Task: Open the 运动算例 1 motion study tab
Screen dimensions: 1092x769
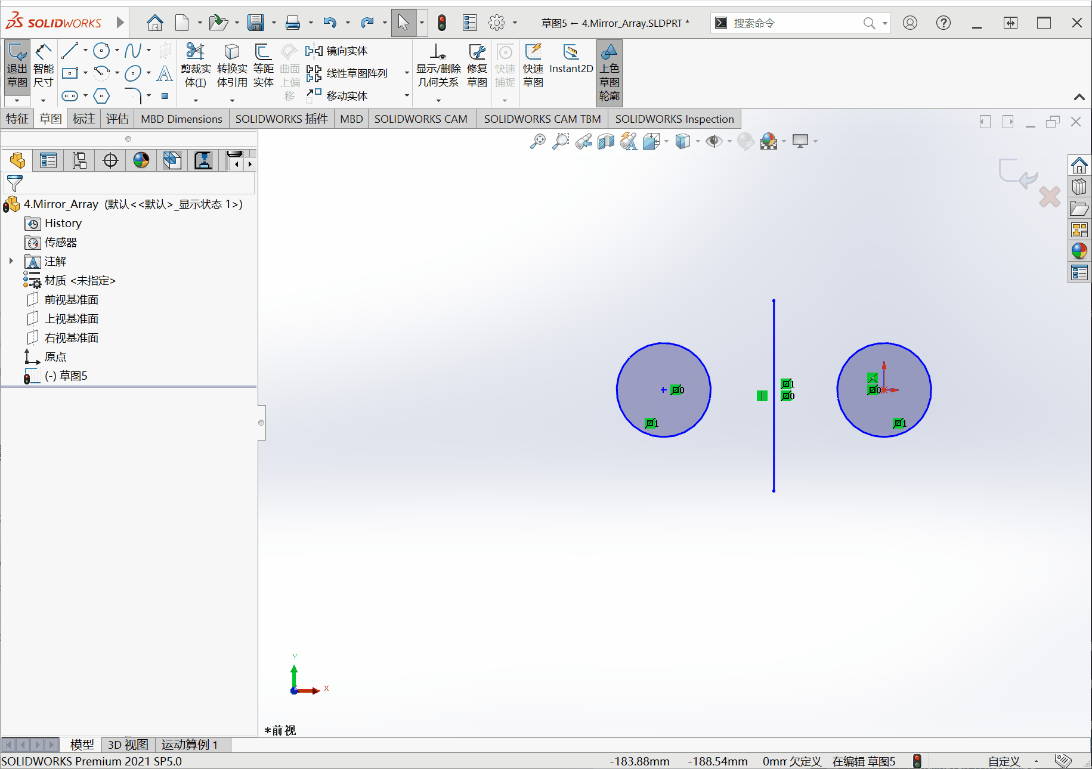Action: point(192,745)
